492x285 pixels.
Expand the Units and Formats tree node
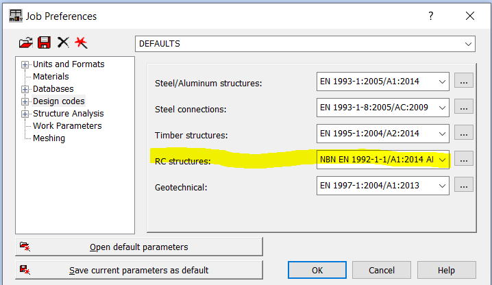click(x=25, y=64)
